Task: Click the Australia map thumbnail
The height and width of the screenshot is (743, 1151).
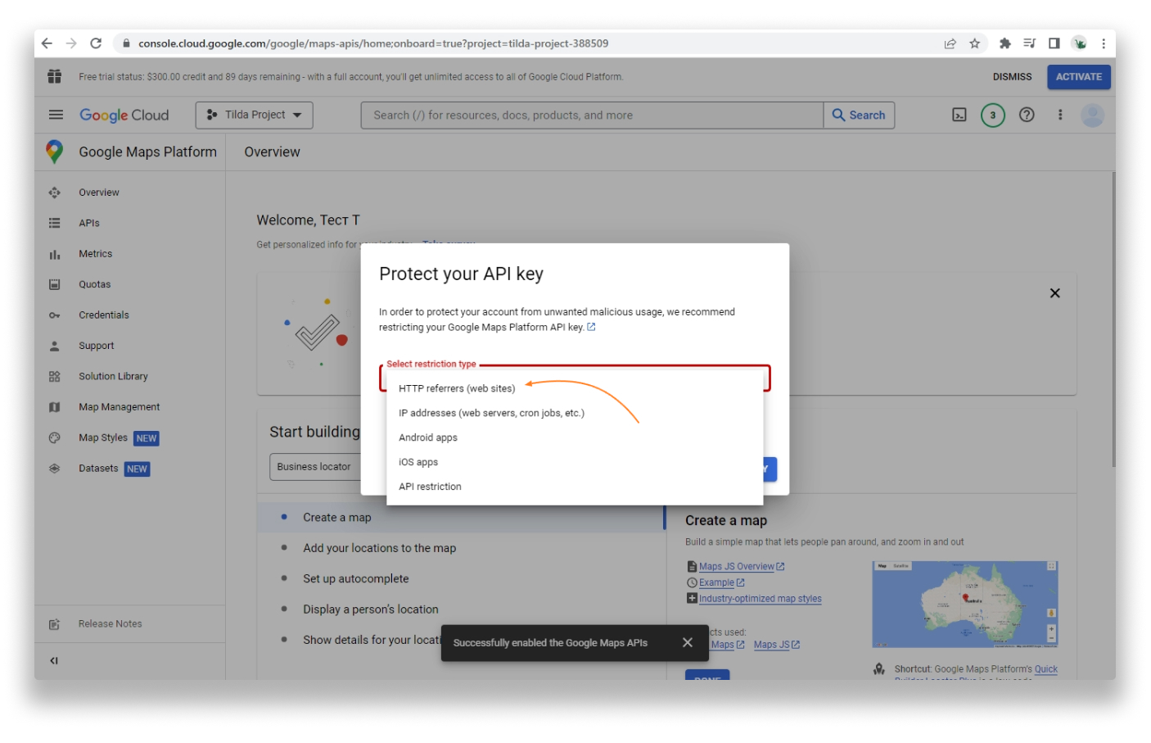Action: [965, 605]
